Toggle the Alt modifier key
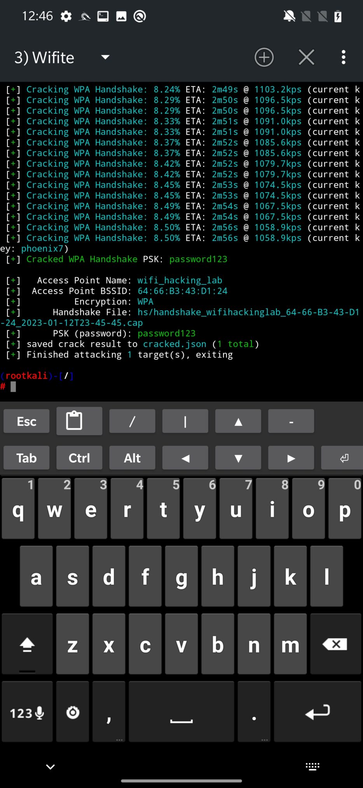Viewport: 363px width, 788px height. coord(132,458)
